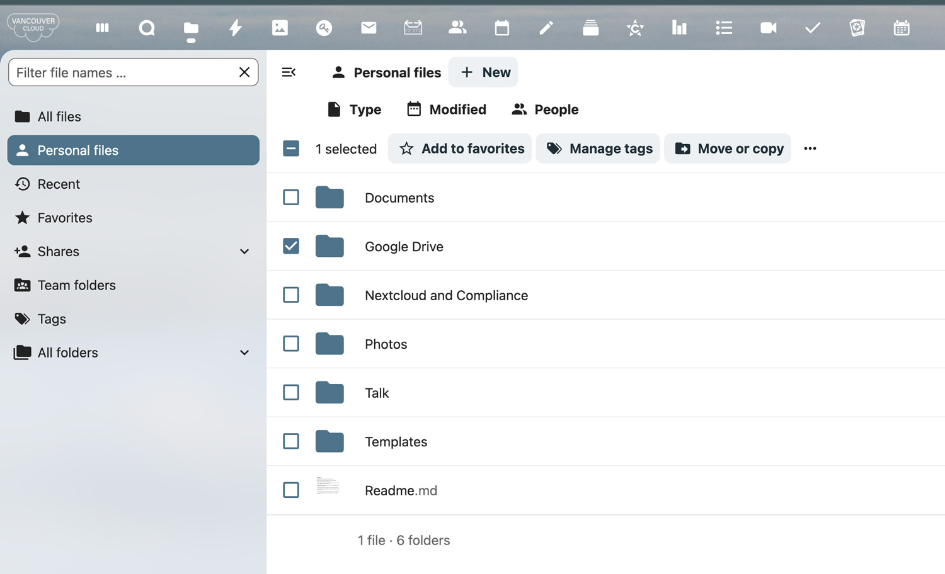Open the unified search (magnifier icon)
945x574 pixels.
(146, 28)
